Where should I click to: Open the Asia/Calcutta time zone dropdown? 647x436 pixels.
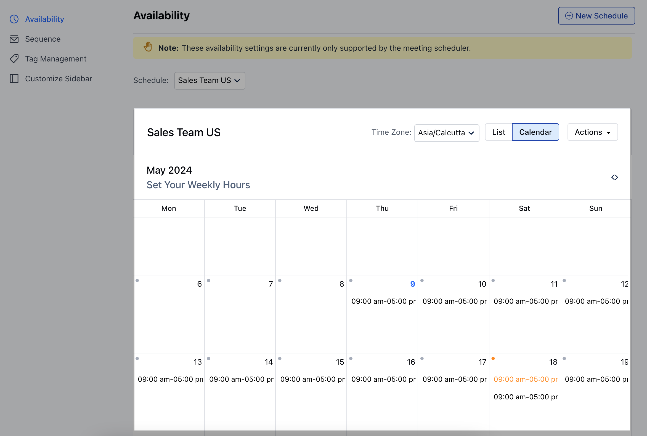(x=447, y=133)
